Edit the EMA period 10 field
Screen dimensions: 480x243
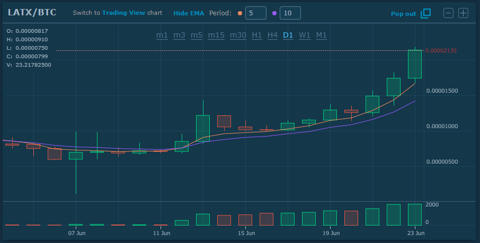coord(290,13)
